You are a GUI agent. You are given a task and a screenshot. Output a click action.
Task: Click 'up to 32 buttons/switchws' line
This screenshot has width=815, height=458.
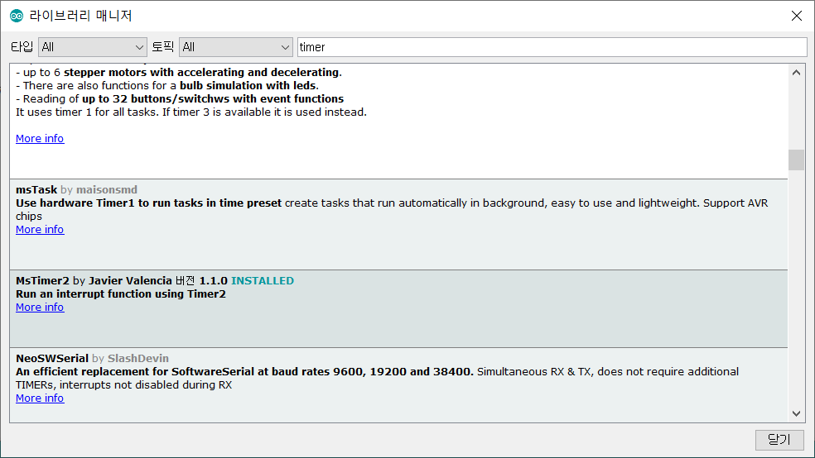(x=180, y=99)
